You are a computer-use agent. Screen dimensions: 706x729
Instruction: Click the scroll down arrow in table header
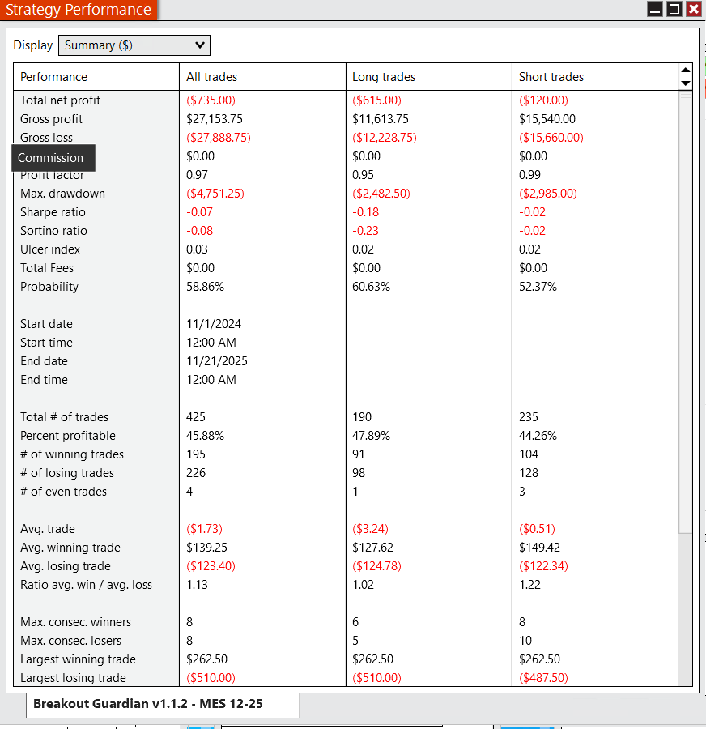click(686, 83)
